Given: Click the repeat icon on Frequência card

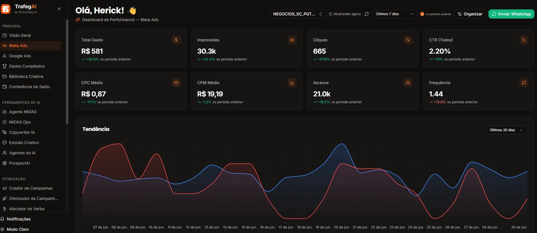Looking at the screenshot, I should 524,83.
